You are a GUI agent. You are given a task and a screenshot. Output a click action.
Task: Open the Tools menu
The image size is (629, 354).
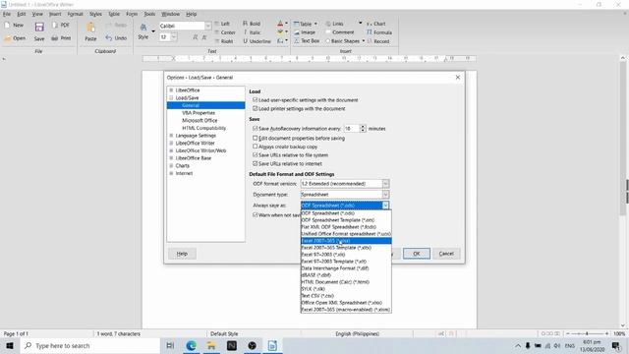click(x=149, y=14)
